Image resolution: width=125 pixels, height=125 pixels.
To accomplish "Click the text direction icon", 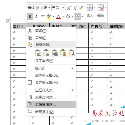I will point(30,97).
